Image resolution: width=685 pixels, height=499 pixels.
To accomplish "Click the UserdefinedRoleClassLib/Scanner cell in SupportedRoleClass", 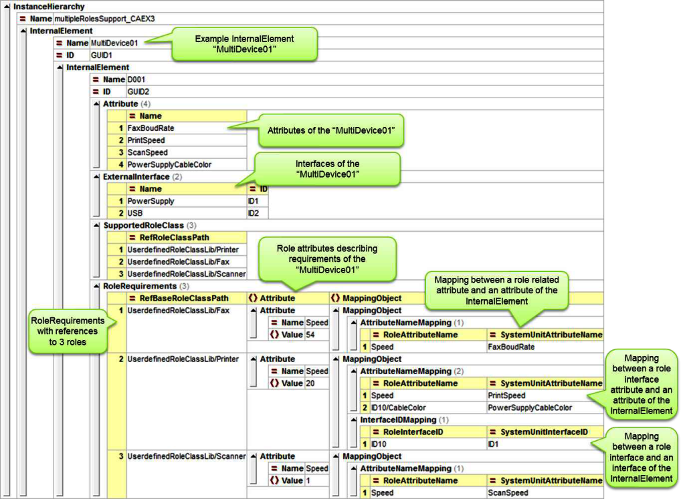I will (x=186, y=274).
